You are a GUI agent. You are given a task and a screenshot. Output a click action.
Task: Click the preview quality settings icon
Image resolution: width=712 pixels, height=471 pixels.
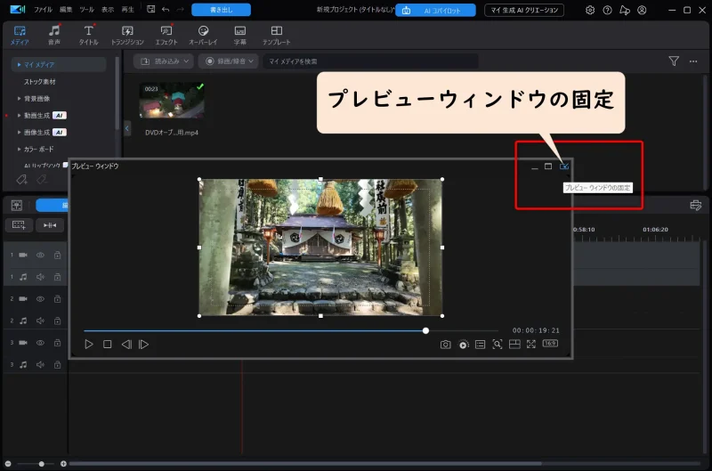[463, 345]
